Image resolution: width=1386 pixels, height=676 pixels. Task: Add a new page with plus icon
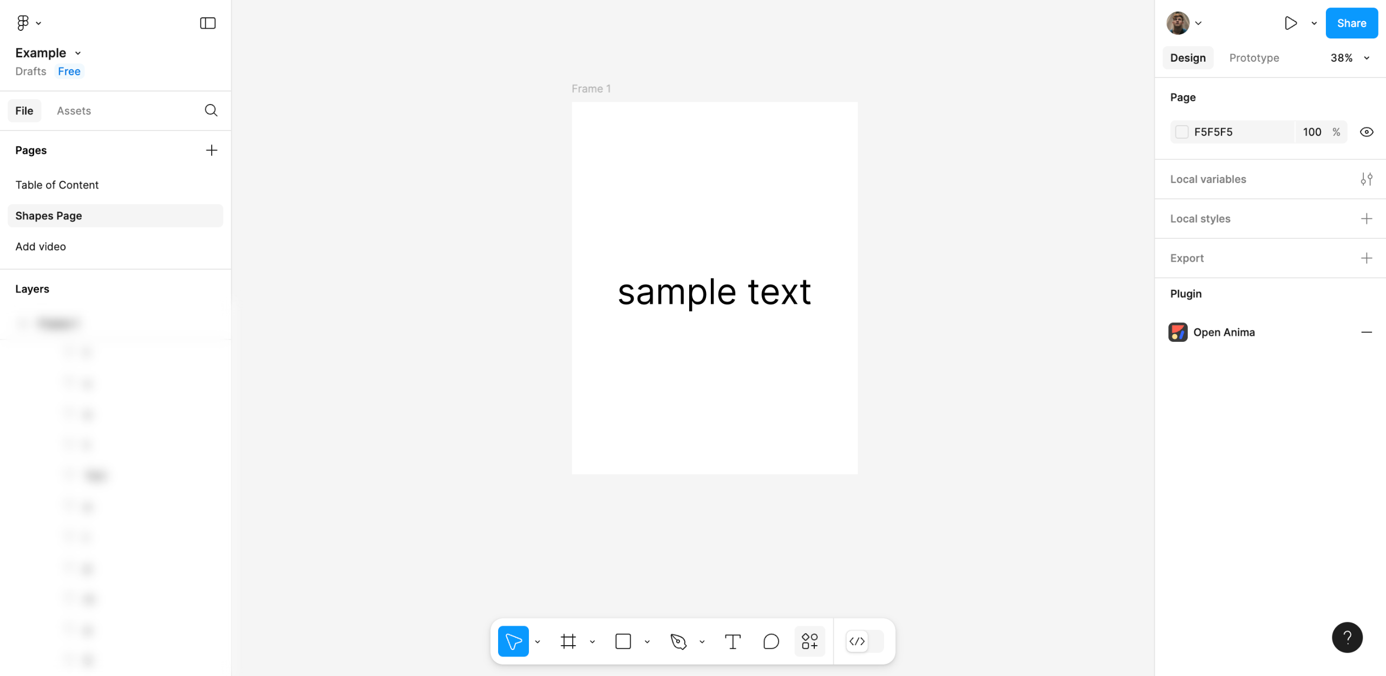pyautogui.click(x=212, y=150)
